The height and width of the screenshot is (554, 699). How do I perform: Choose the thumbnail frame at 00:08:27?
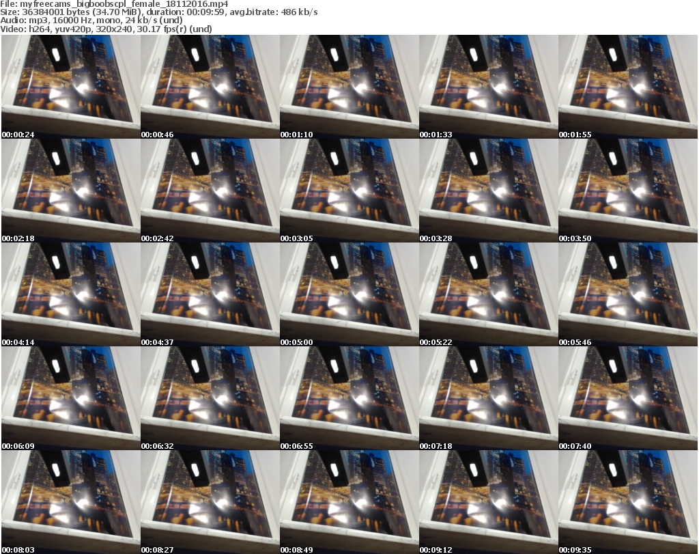[210, 502]
